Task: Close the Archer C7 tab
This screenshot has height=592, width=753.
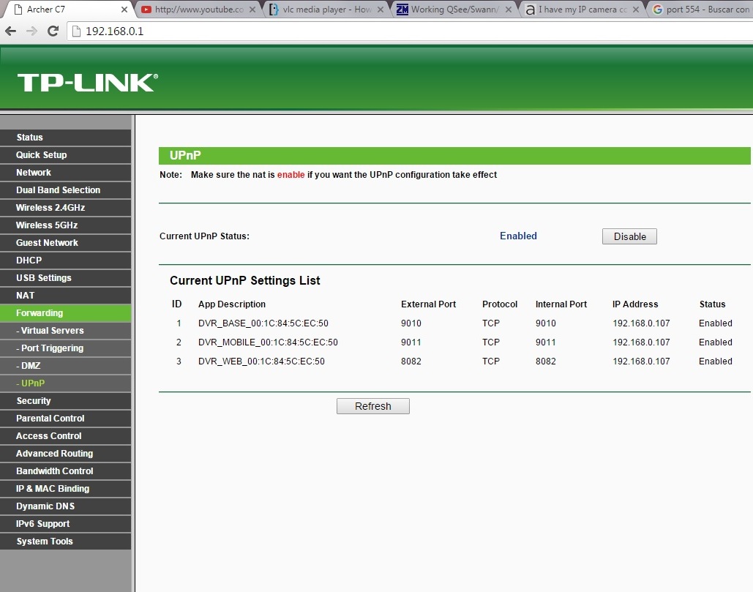Action: (x=124, y=10)
